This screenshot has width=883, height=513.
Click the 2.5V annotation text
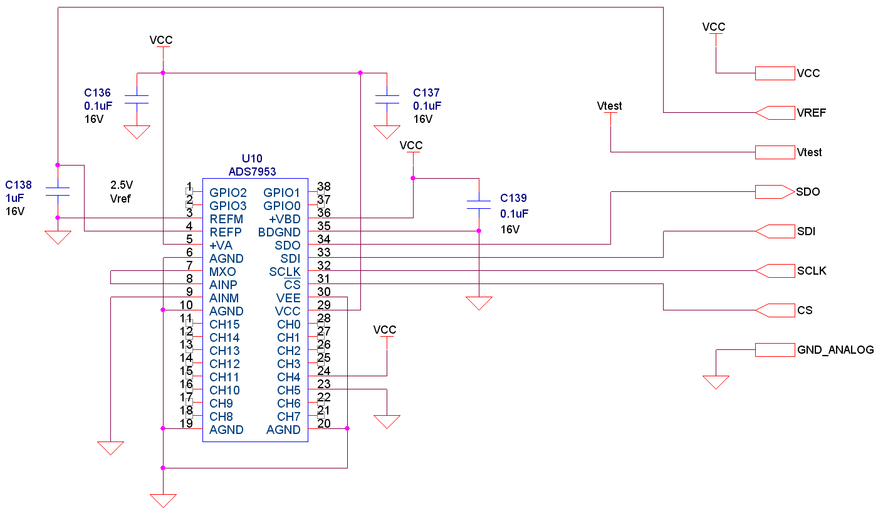click(x=122, y=185)
